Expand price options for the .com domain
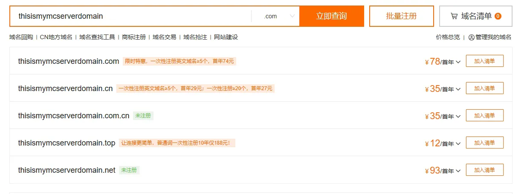The height and width of the screenshot is (194, 530). [x=458, y=62]
